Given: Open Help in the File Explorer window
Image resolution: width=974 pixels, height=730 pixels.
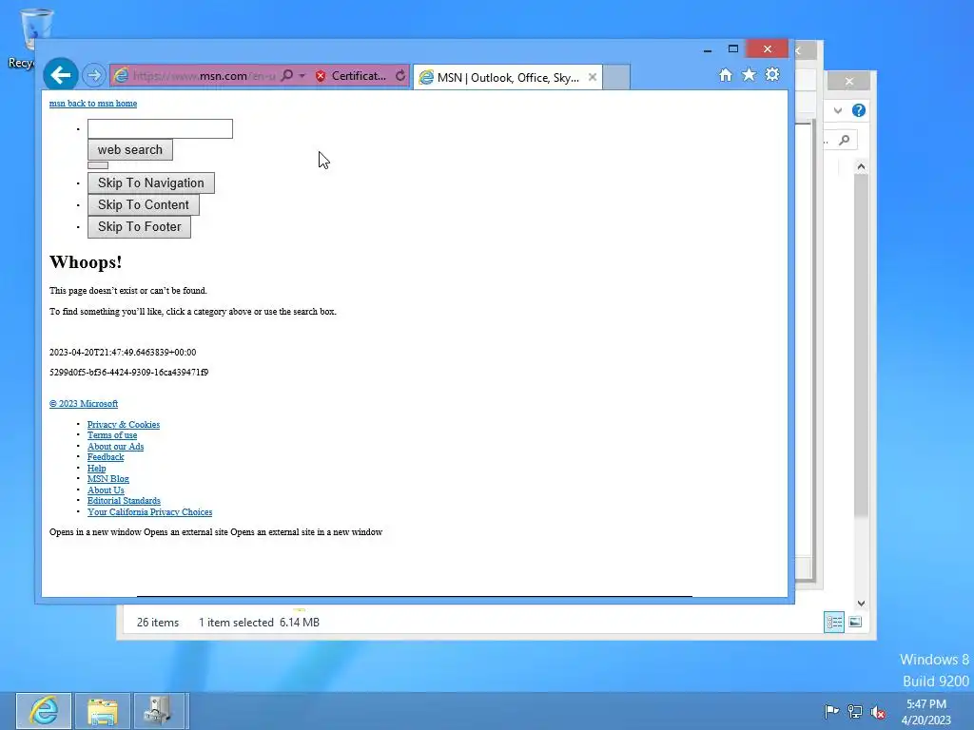Looking at the screenshot, I should 859,110.
